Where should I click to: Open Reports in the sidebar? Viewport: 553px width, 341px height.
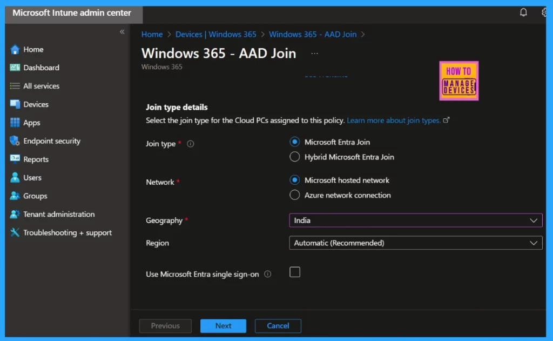click(36, 159)
